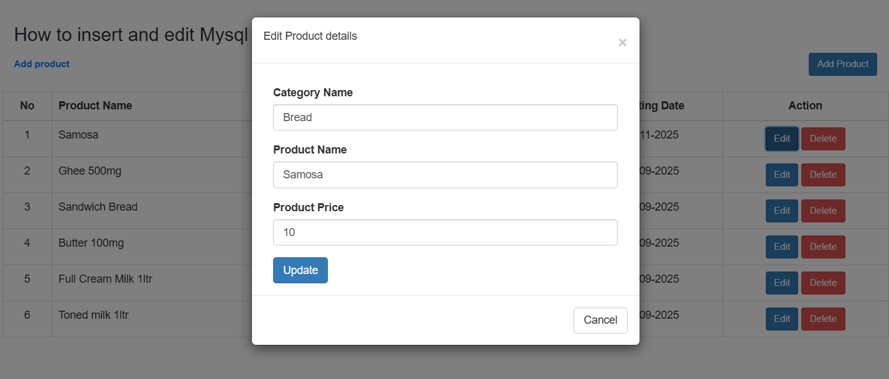Edit the Sandwich Bread product

click(x=781, y=211)
